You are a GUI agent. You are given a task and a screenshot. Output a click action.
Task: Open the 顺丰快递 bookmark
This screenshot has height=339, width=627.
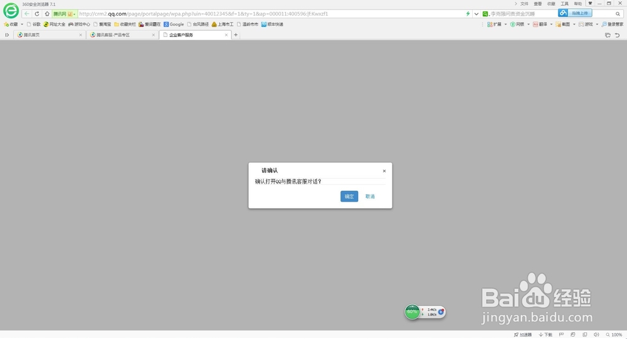tap(272, 24)
